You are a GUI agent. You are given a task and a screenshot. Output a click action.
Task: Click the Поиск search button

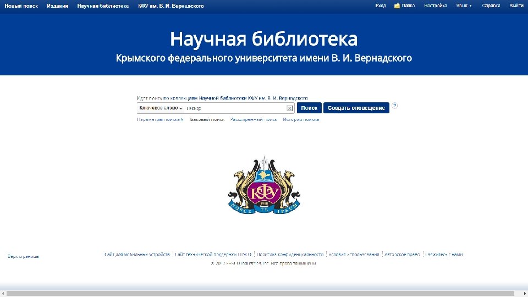click(x=309, y=108)
